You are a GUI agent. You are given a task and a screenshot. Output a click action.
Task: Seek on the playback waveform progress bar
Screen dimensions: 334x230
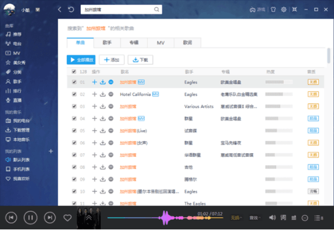tap(165, 218)
